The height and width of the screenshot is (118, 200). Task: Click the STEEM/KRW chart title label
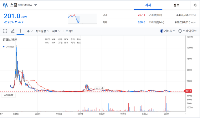(x=10, y=40)
